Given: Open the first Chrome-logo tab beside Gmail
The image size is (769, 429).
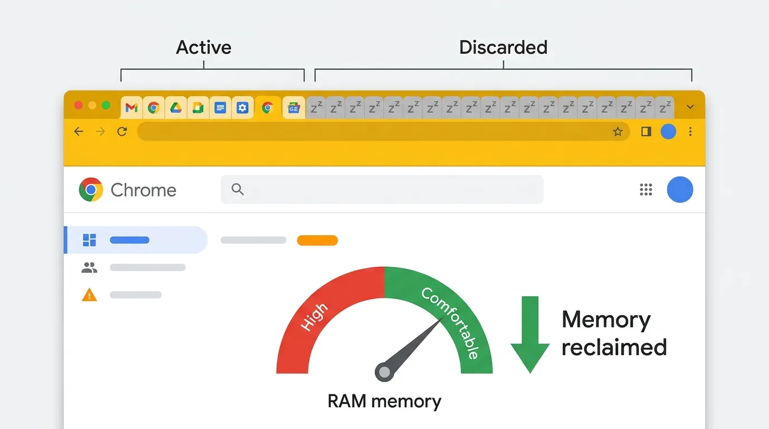Looking at the screenshot, I should tap(154, 108).
